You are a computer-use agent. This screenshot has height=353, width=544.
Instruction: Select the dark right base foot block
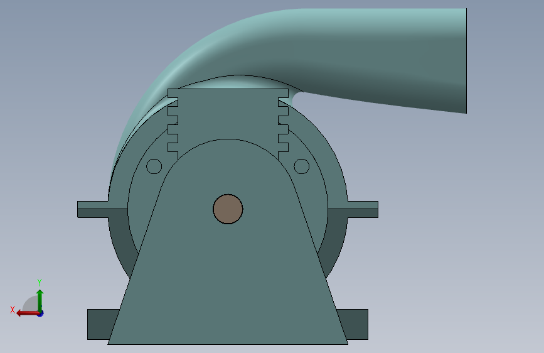click(354, 324)
